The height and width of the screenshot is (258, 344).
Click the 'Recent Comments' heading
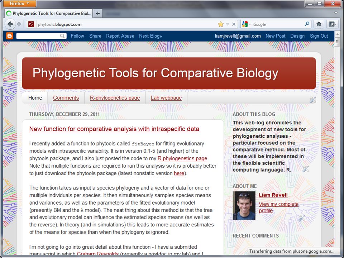click(255, 236)
